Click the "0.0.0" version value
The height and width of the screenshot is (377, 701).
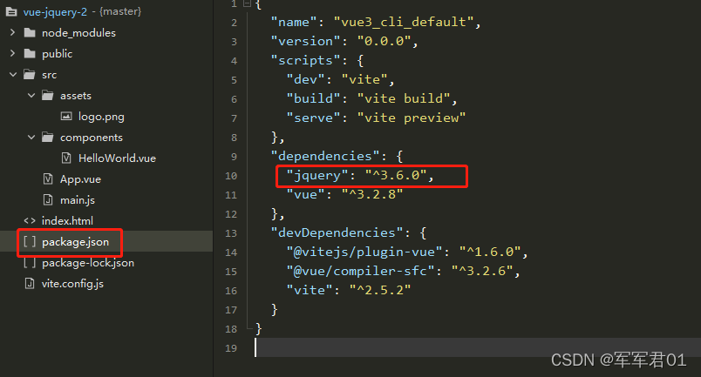pos(384,41)
